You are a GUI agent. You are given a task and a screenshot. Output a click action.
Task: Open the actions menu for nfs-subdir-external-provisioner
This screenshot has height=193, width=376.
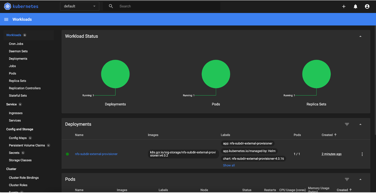[x=362, y=154]
